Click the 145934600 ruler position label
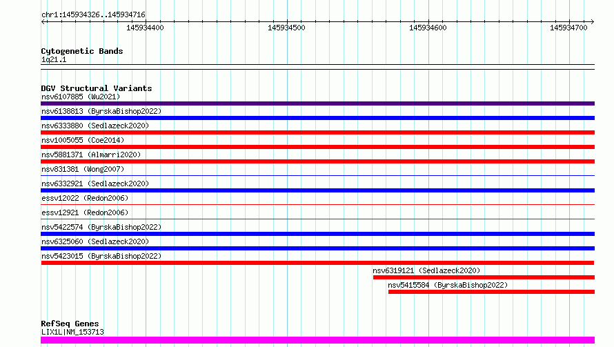 (x=428, y=28)
